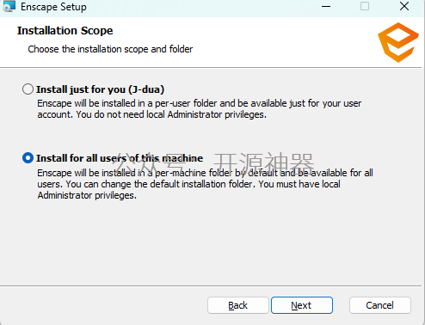
Task: Click the Installation Scope heading
Action: pyautogui.click(x=65, y=31)
